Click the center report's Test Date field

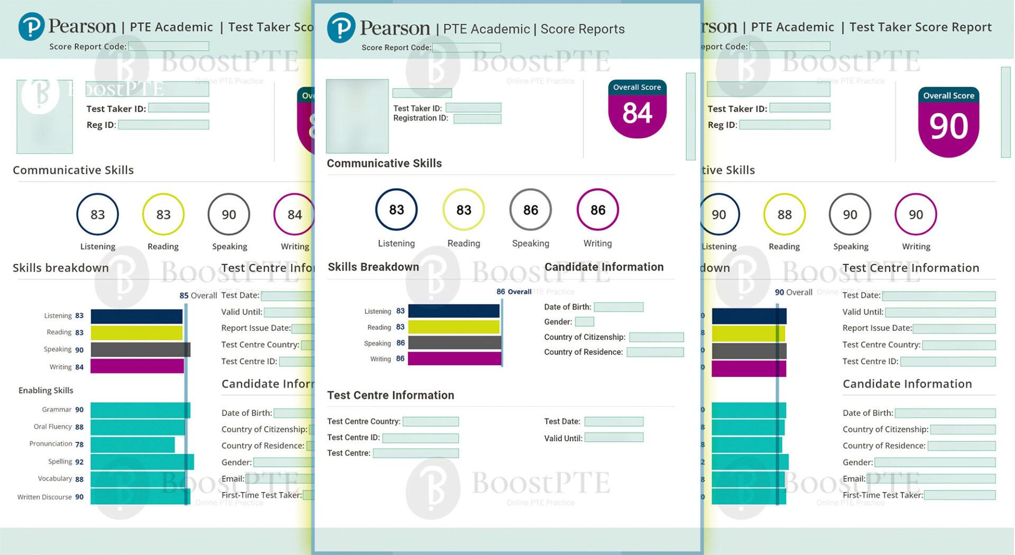(x=613, y=422)
